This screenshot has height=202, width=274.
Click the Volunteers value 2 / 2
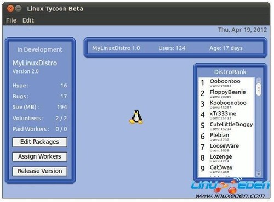coord(61,118)
